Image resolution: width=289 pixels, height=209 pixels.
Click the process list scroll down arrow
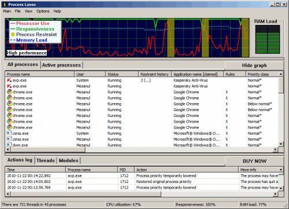click(x=281, y=144)
